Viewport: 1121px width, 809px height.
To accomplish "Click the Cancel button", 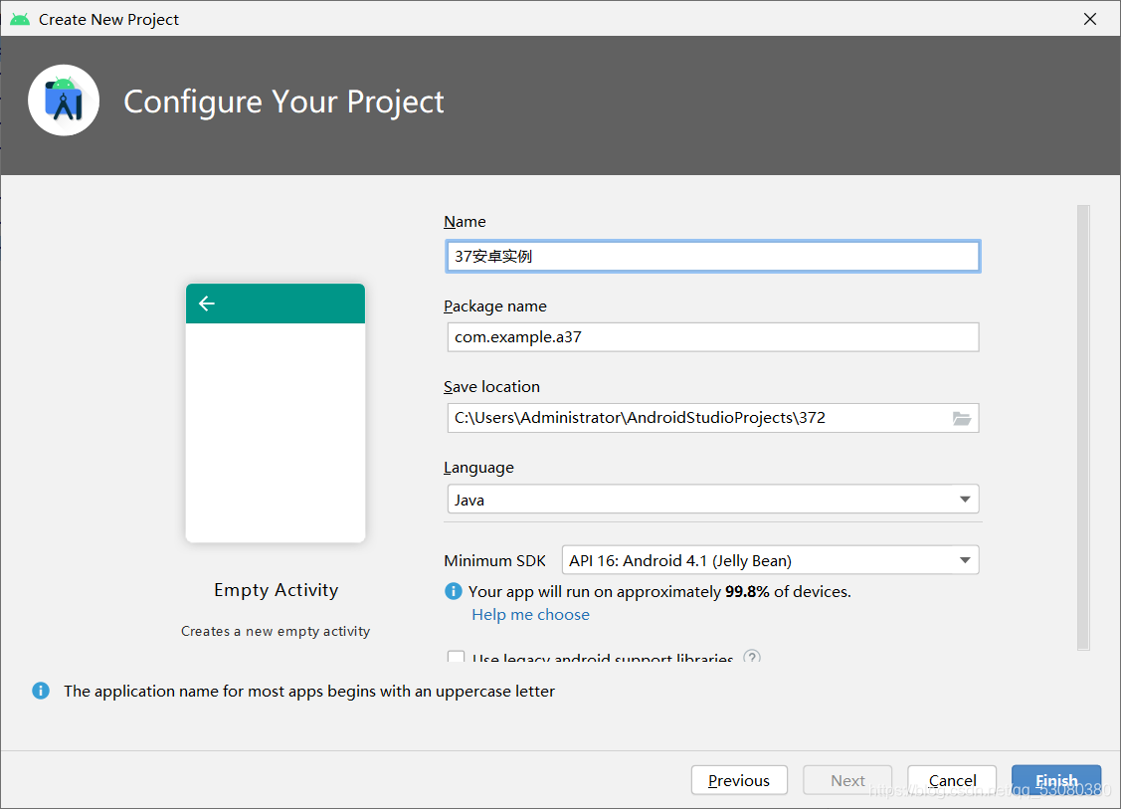I will 952,780.
